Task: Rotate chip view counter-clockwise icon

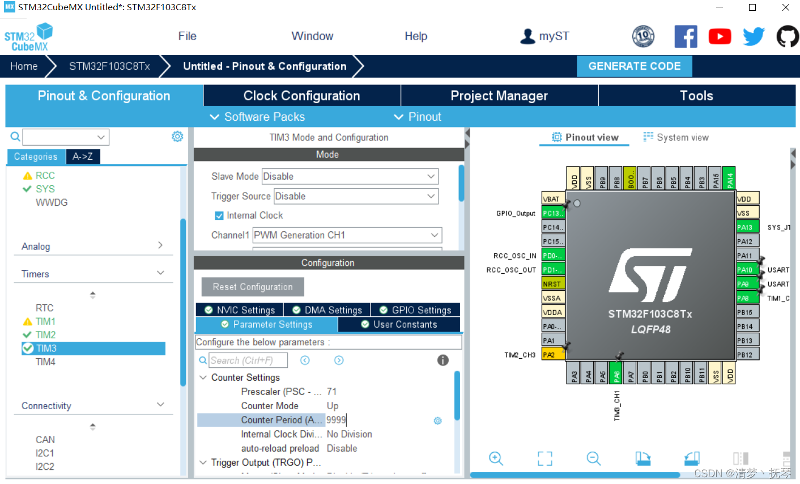Action: pyautogui.click(x=692, y=458)
